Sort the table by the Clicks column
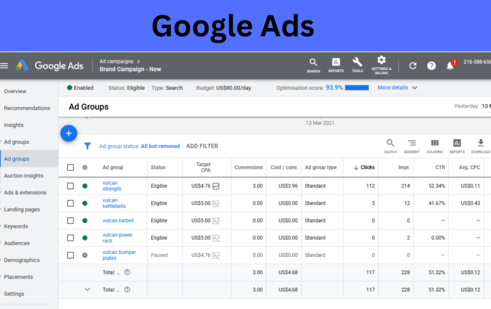 click(365, 167)
